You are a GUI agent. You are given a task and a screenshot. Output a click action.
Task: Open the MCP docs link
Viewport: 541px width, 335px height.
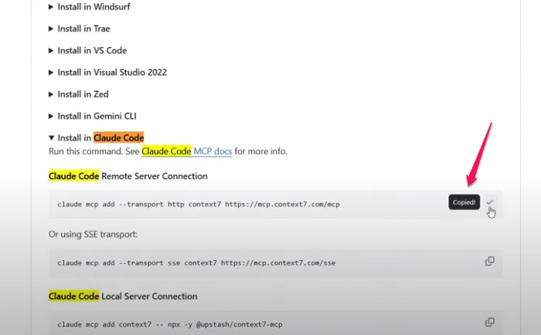(213, 151)
